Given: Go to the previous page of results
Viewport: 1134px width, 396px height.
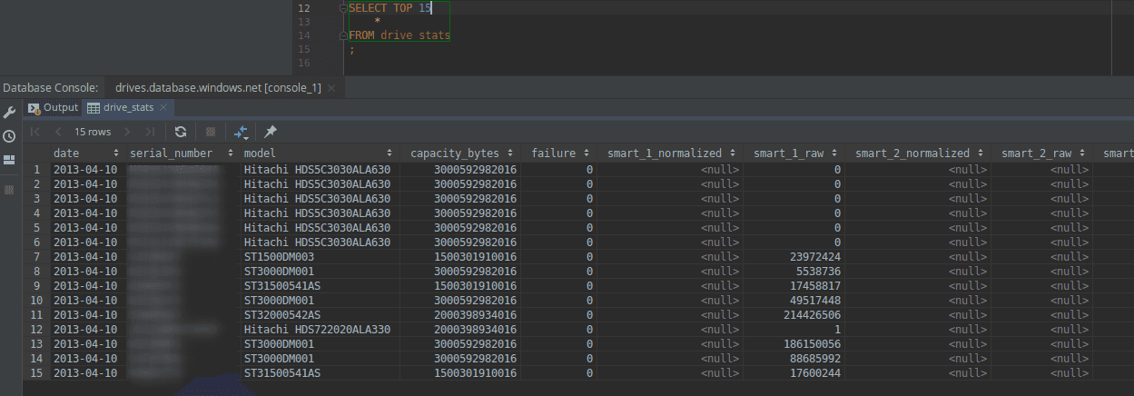Looking at the screenshot, I should click(x=56, y=132).
